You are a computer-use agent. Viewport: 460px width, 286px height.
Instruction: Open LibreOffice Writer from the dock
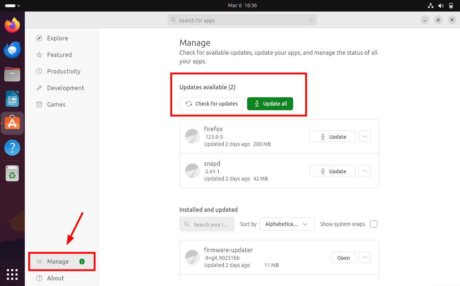coord(12,99)
